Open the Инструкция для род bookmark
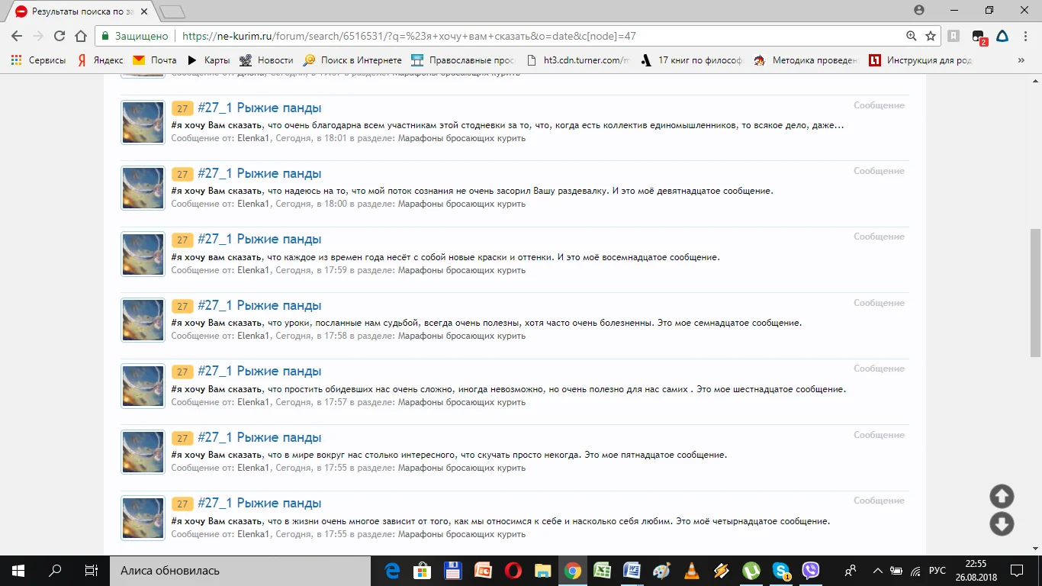This screenshot has height=586, width=1042. (x=921, y=60)
